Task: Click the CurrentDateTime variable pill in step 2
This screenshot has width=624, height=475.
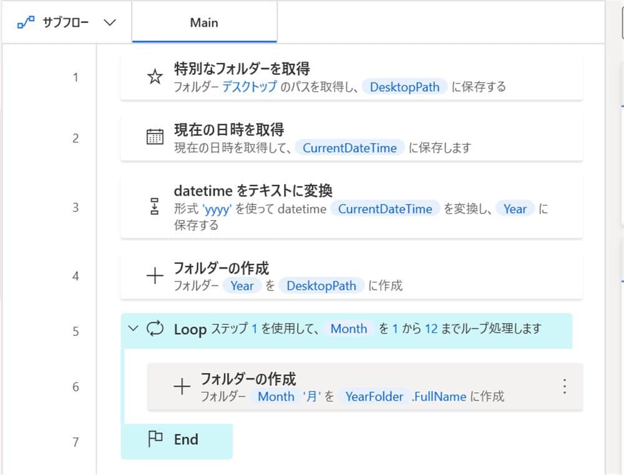Action: 349,148
